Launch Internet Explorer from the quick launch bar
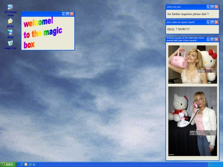 point(22,165)
